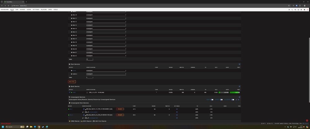Viewport: 310px width, 129px height.
Task: Click Mount for WD_Blue 24138444A0801
Action: [x=120, y=109]
